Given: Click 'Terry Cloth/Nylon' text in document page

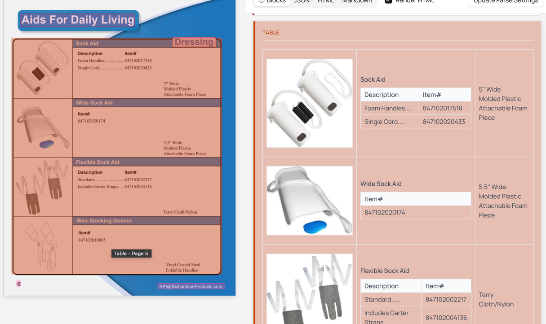Looking at the screenshot, I should 180,212.
